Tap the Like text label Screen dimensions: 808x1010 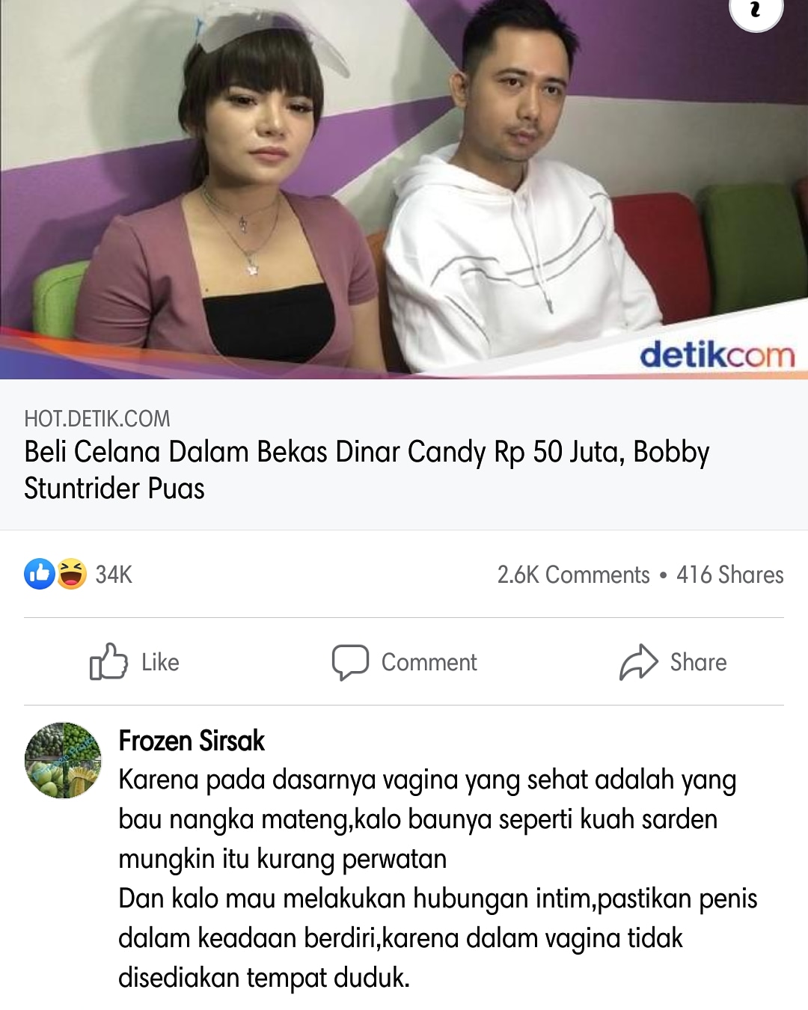[x=160, y=662]
